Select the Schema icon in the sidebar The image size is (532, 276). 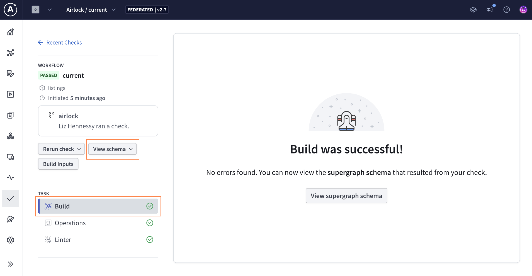pyautogui.click(x=10, y=53)
